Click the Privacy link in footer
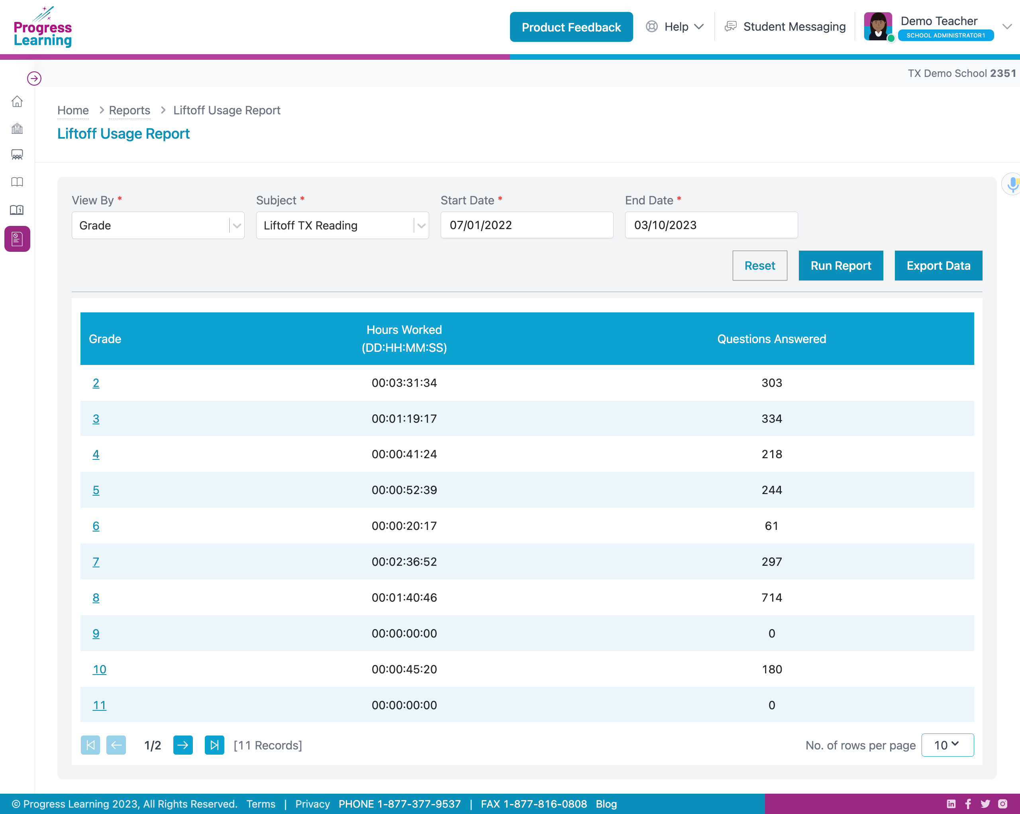This screenshot has width=1020, height=814. [x=312, y=804]
